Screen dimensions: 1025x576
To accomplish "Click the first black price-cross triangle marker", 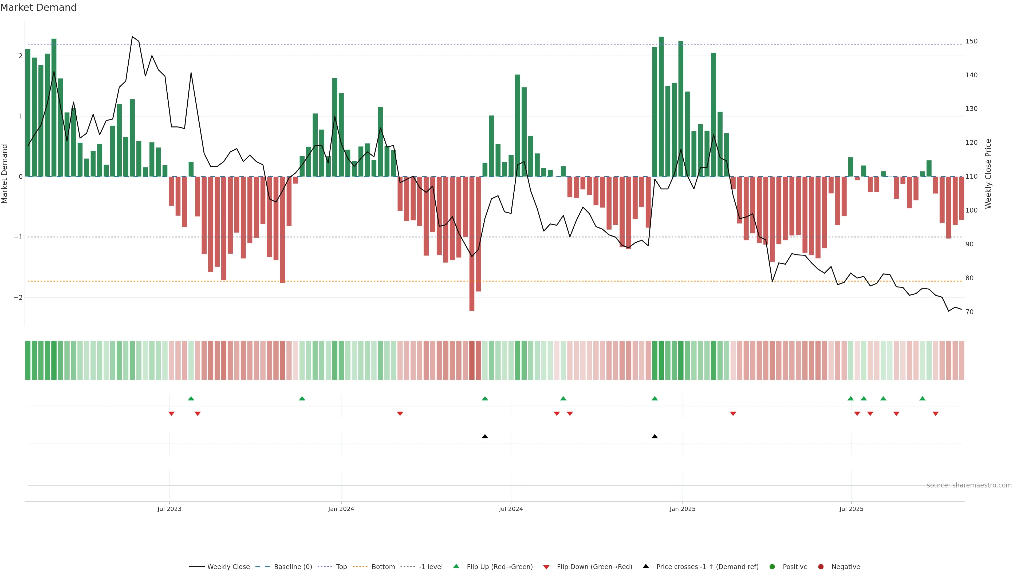I will click(485, 437).
